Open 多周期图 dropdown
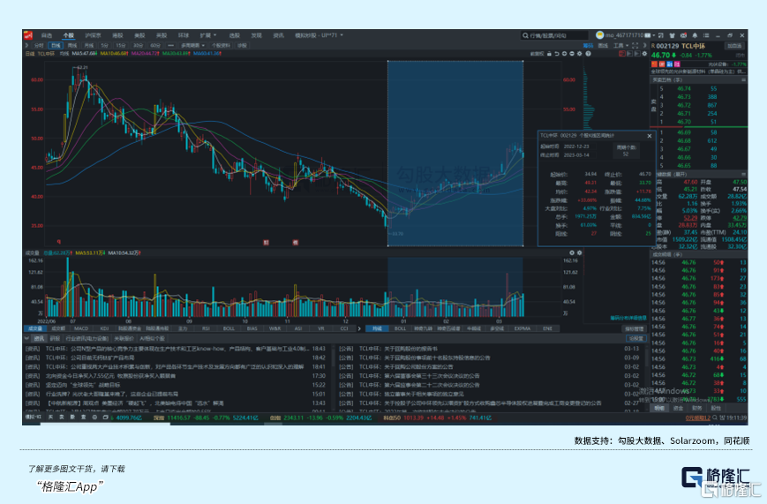The image size is (767, 504). click(x=192, y=46)
